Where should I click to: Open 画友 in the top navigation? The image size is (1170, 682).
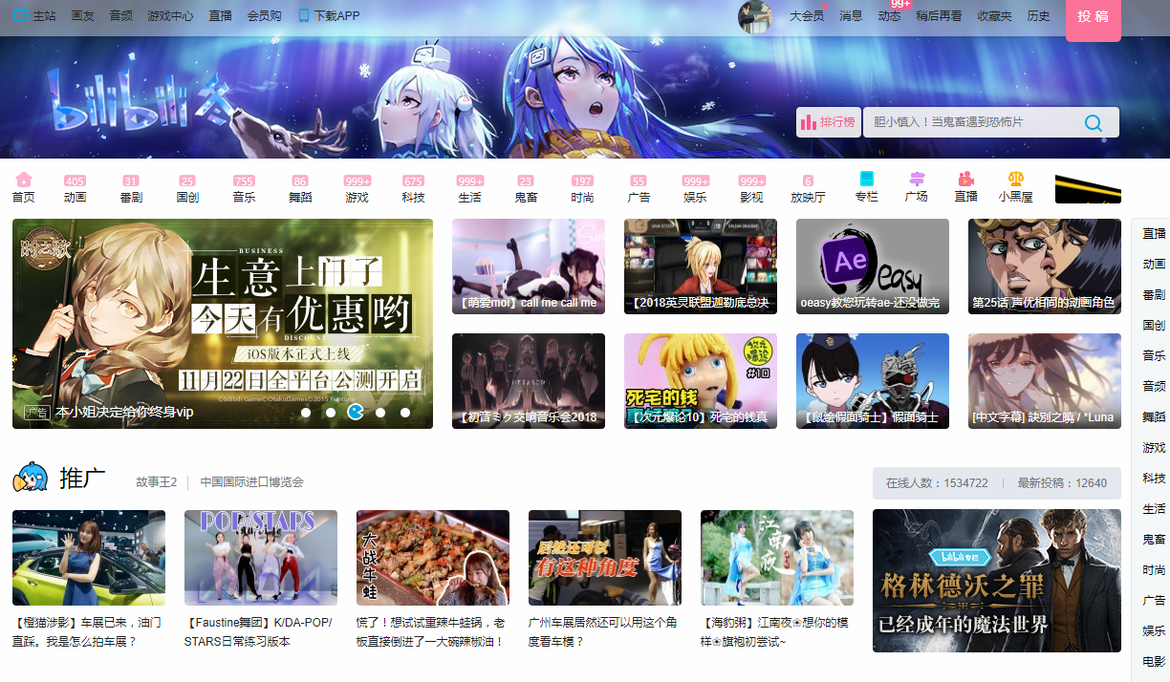pos(82,16)
